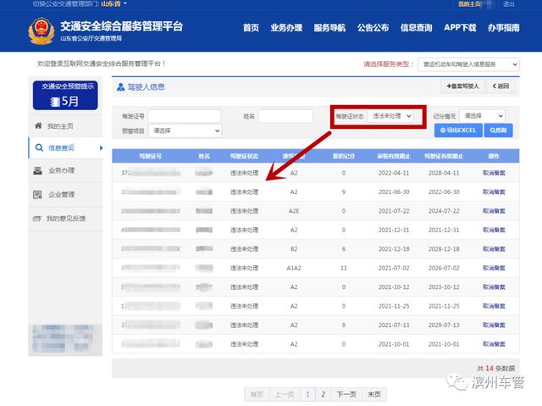Viewport: 542px width, 406px height.
Task: Open 信息查询 in the top navigation
Action: (416, 28)
